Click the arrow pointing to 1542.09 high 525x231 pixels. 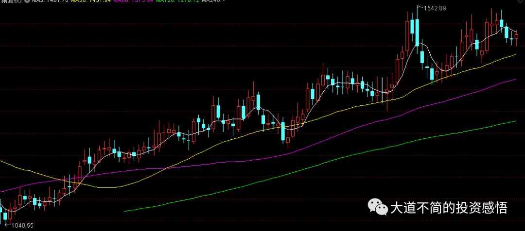pyautogui.click(x=420, y=7)
